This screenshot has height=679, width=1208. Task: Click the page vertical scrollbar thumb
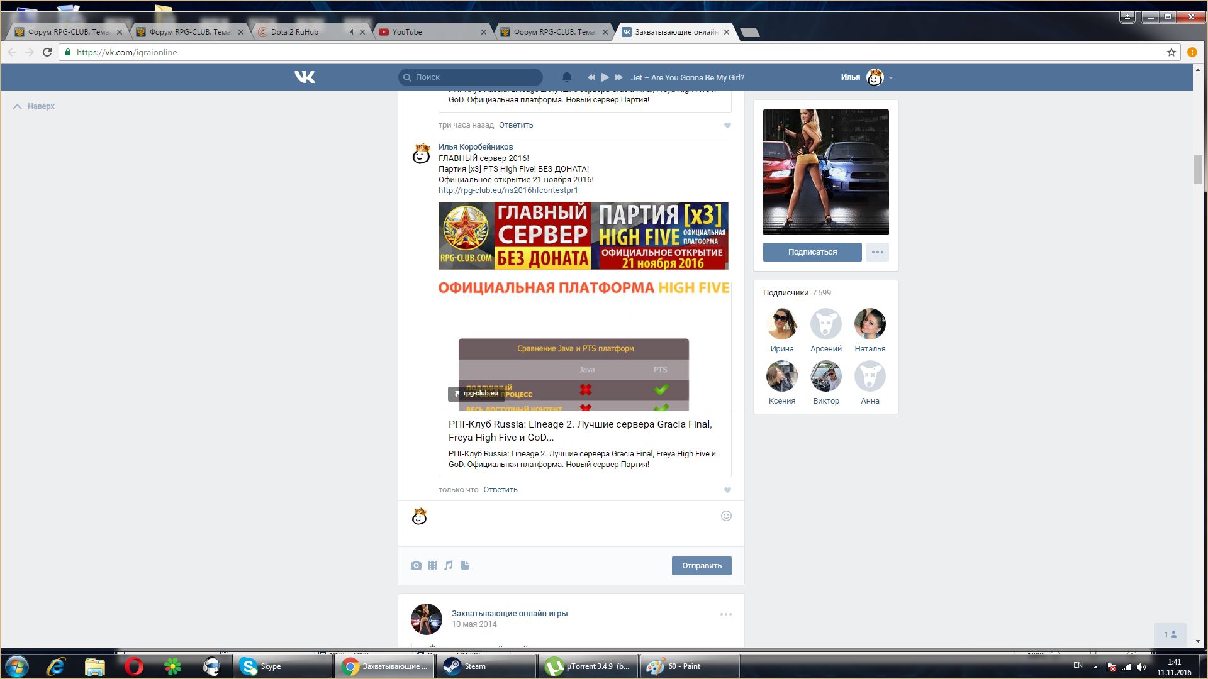point(1198,170)
